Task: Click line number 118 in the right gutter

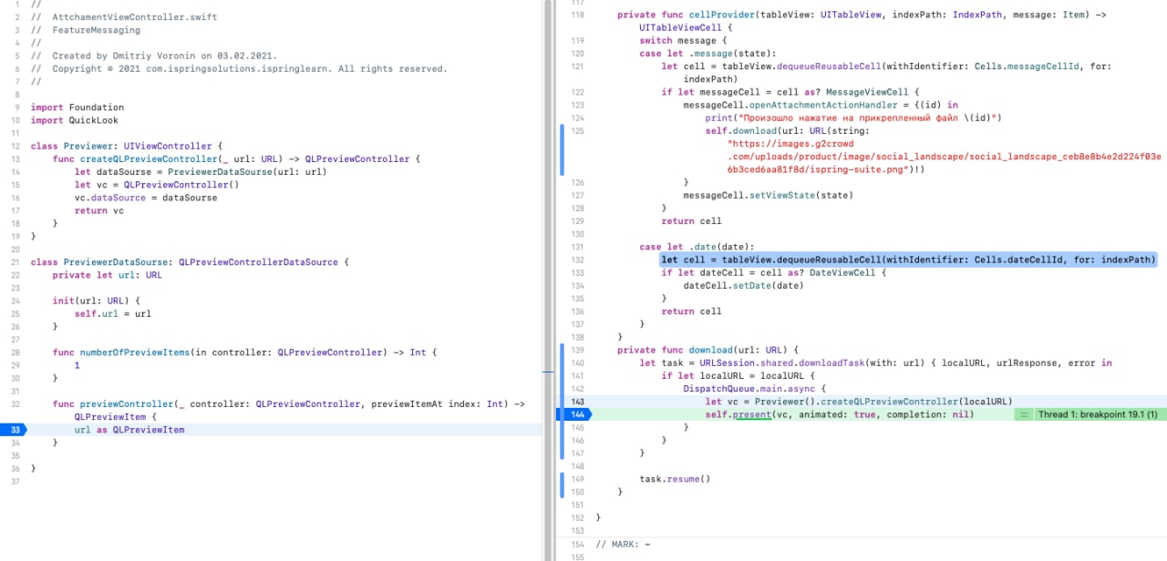Action: coord(576,15)
